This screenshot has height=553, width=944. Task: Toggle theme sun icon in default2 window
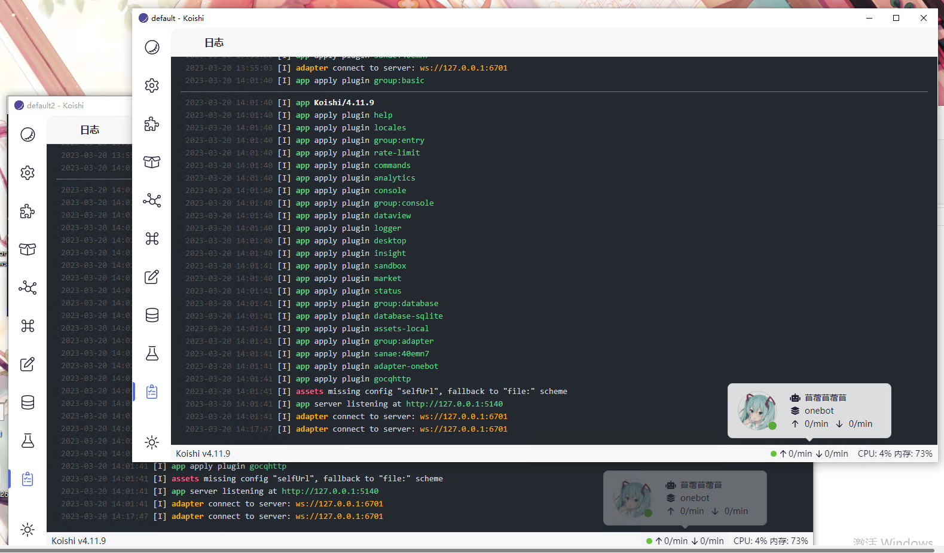[x=28, y=530]
